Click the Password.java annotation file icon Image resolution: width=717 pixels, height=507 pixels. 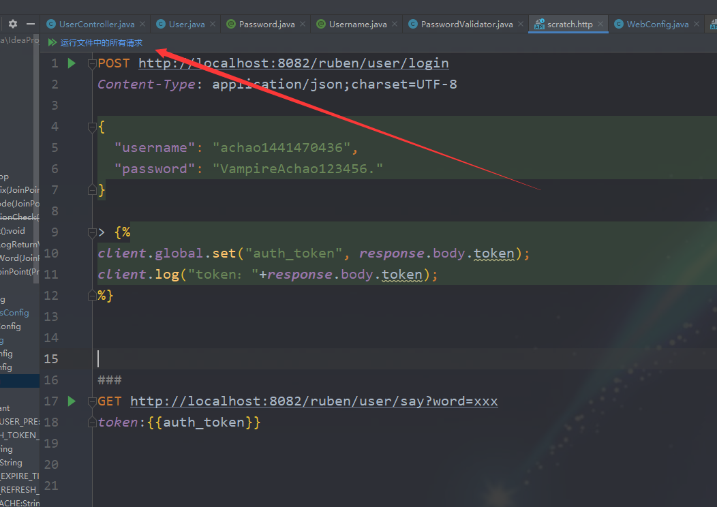point(231,25)
